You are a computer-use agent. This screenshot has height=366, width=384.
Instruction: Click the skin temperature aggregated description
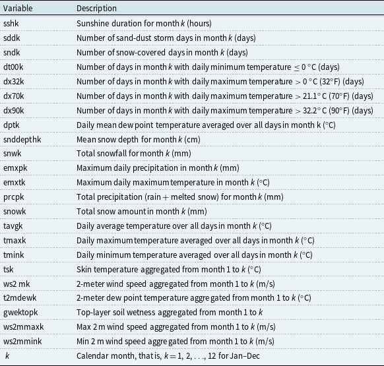pos(169,269)
